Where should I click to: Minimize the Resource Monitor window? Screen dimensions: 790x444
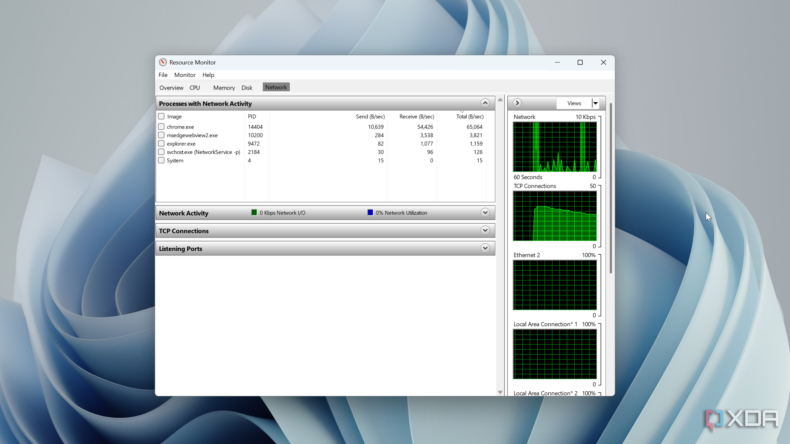pyautogui.click(x=557, y=62)
